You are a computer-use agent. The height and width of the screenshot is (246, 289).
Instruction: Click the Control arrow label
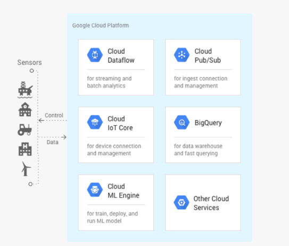(54, 115)
